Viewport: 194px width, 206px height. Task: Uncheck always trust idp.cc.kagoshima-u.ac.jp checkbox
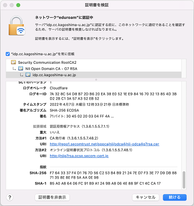coord(8,54)
